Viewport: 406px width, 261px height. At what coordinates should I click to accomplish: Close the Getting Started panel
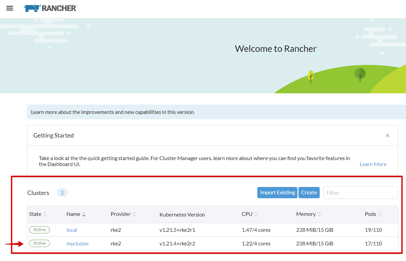tap(387, 135)
